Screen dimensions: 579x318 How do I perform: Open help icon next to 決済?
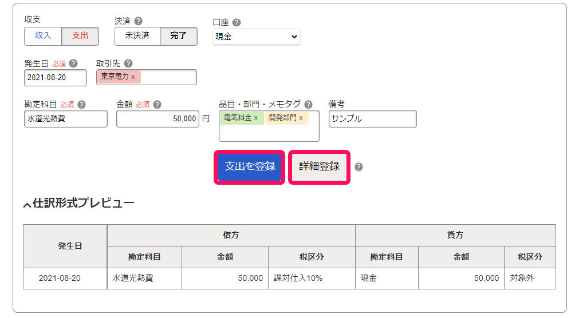(138, 21)
